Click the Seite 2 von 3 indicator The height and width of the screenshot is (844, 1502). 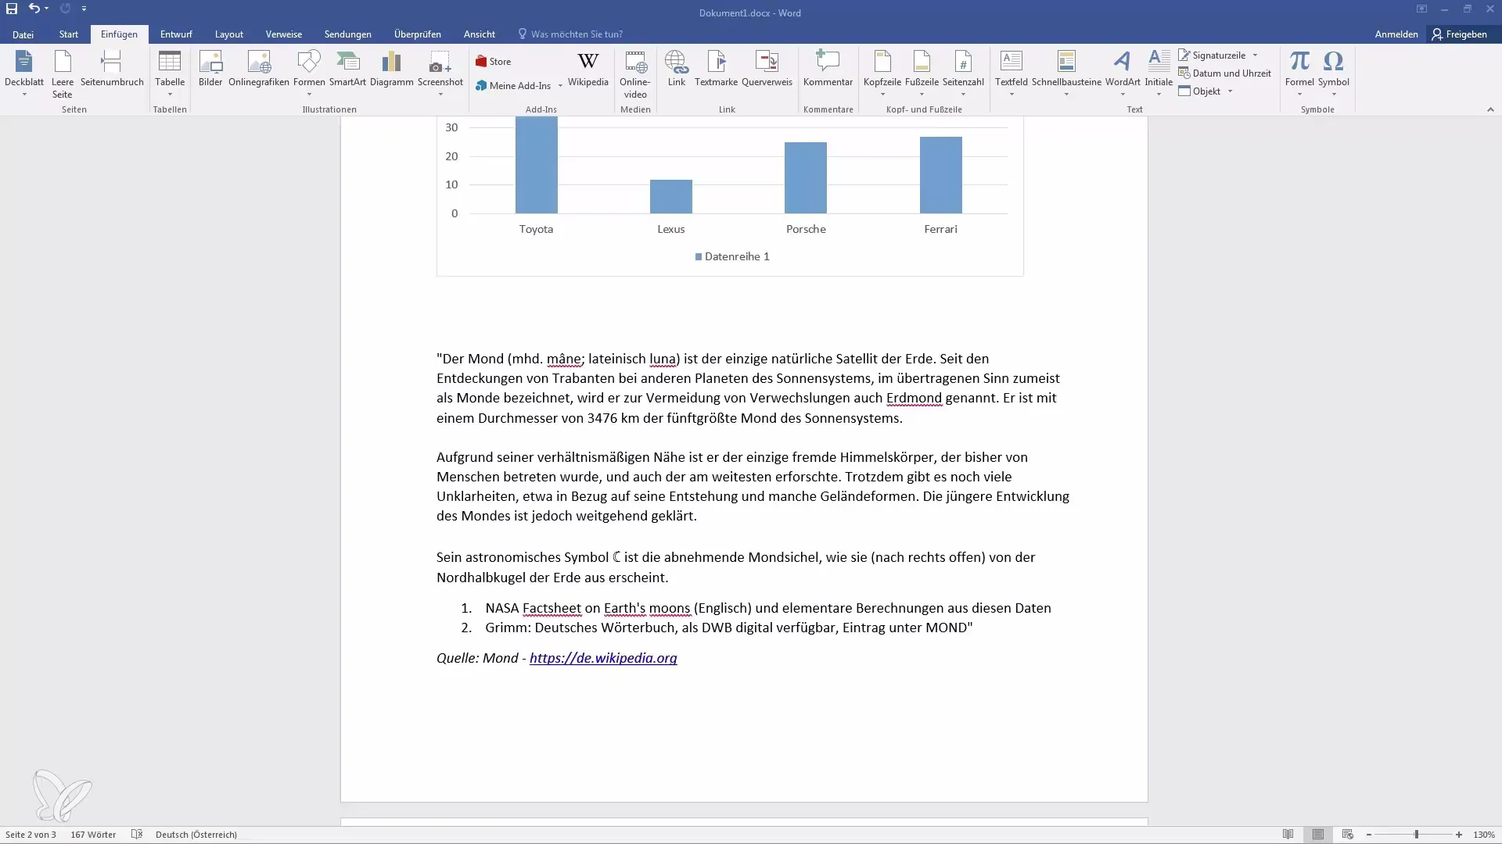click(x=31, y=835)
